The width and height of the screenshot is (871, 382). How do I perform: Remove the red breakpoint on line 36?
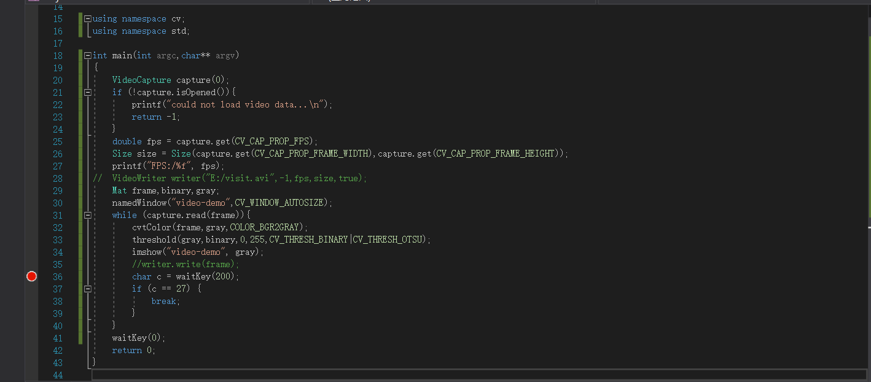click(31, 276)
